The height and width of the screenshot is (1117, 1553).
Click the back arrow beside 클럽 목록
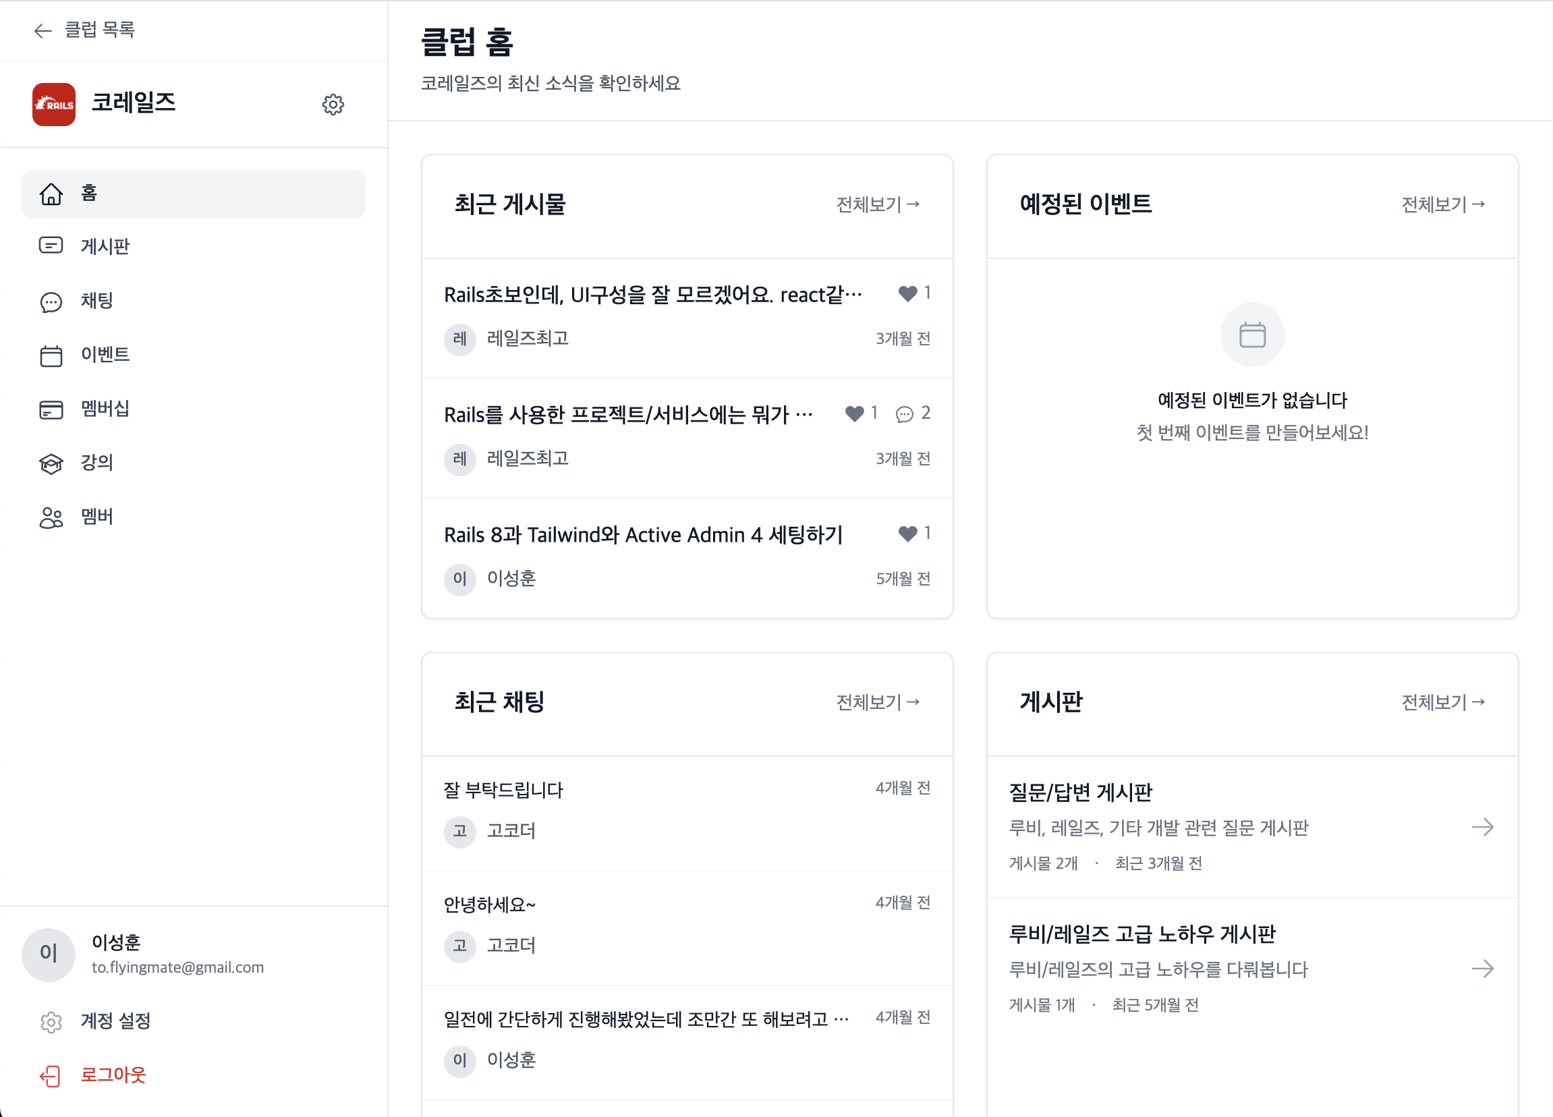point(43,30)
